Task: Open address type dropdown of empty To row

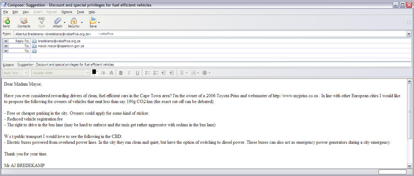Action: (6, 51)
